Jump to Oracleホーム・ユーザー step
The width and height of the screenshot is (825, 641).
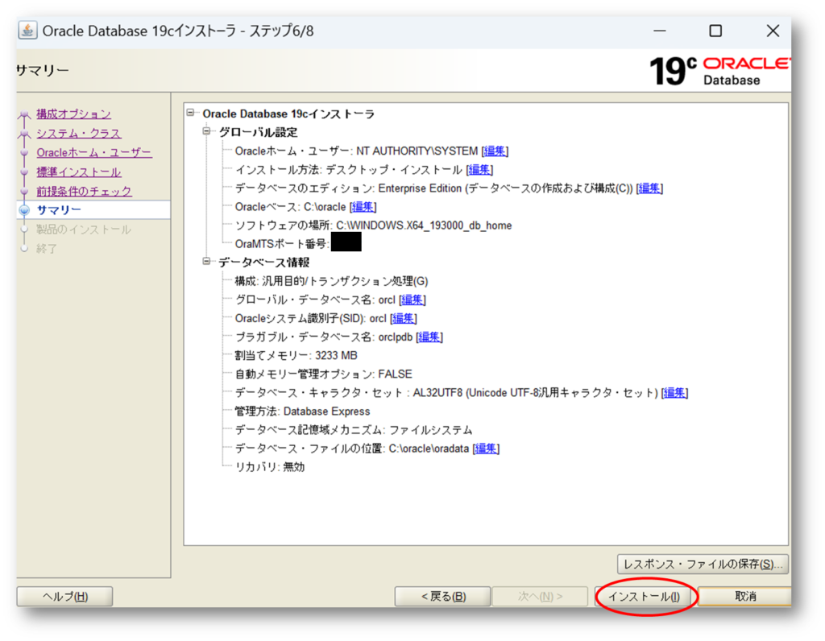point(93,153)
